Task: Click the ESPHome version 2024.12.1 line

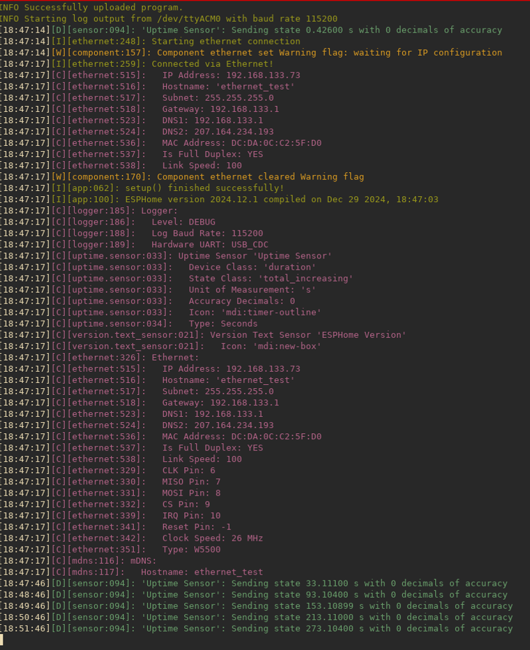Action: click(219, 199)
